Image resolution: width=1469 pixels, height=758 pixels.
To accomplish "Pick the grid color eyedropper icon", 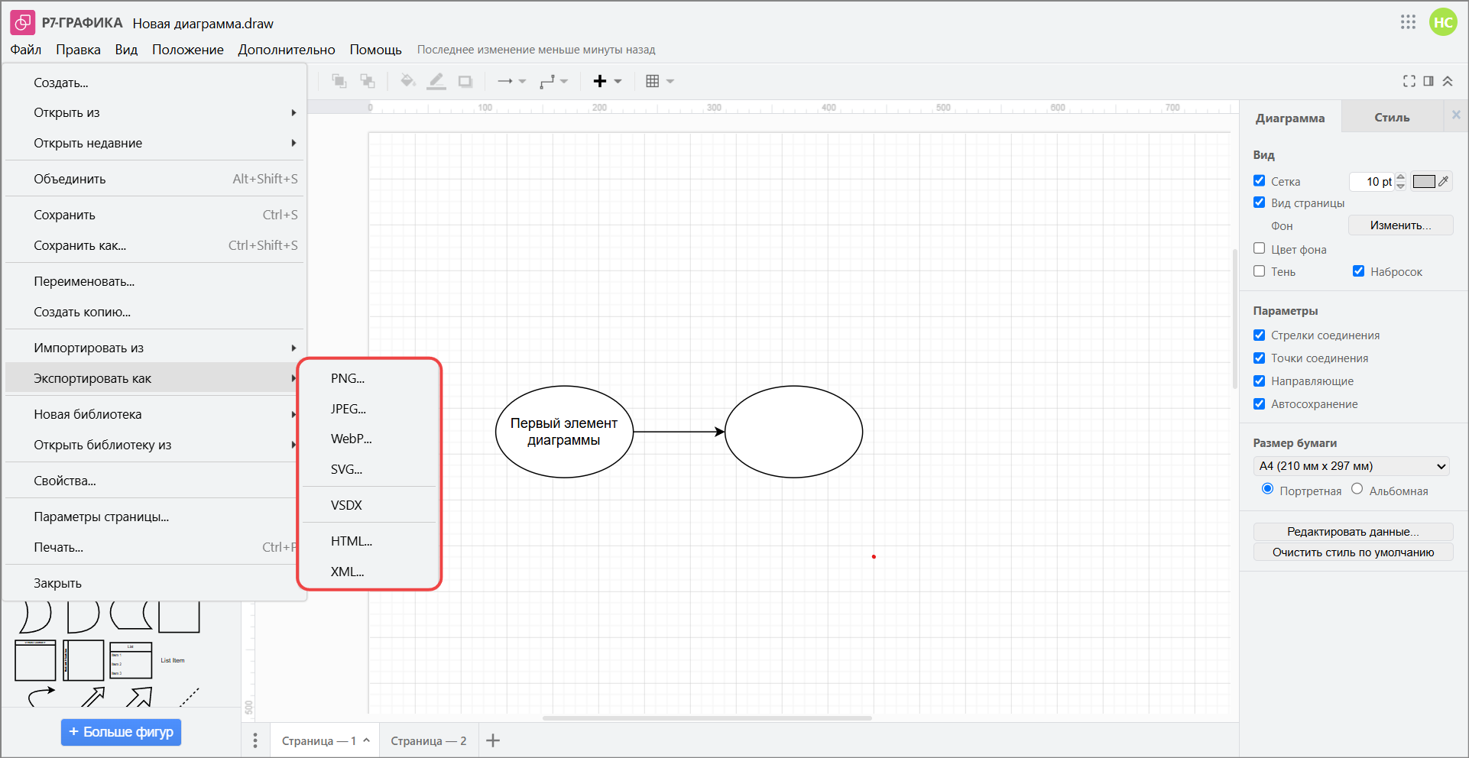I will click(x=1444, y=181).
